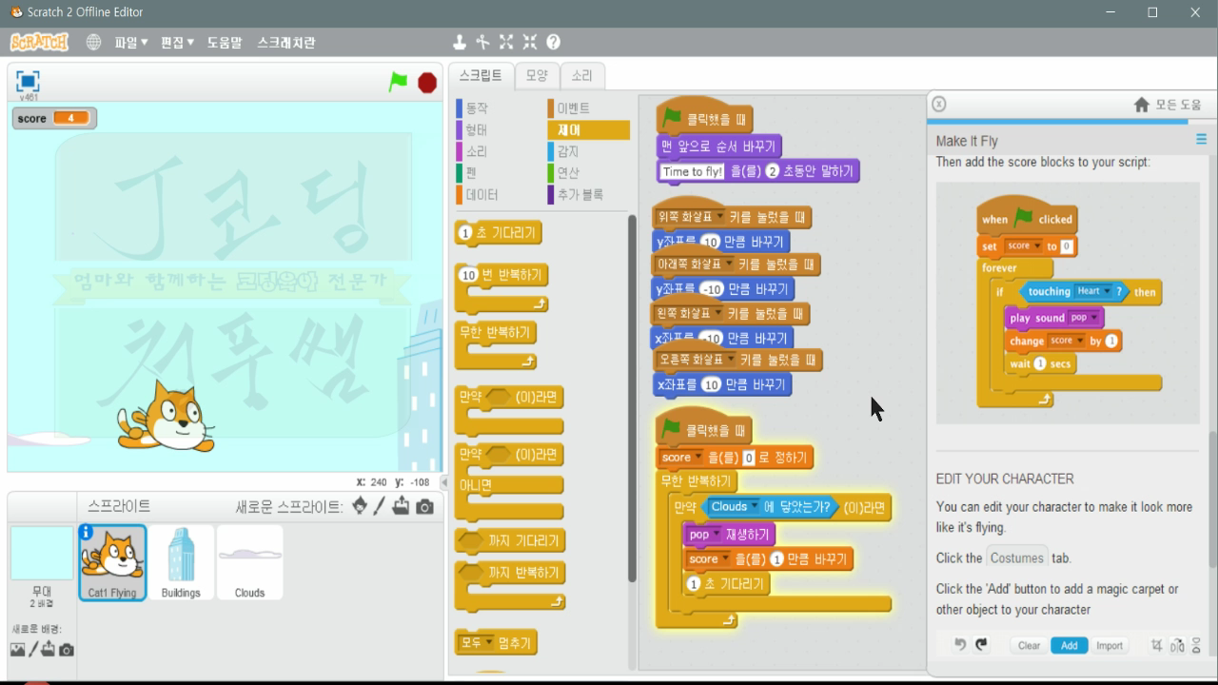This screenshot has width=1218, height=685.
Task: Open the info button on Cat1 Flying sprite
Action: click(x=87, y=533)
